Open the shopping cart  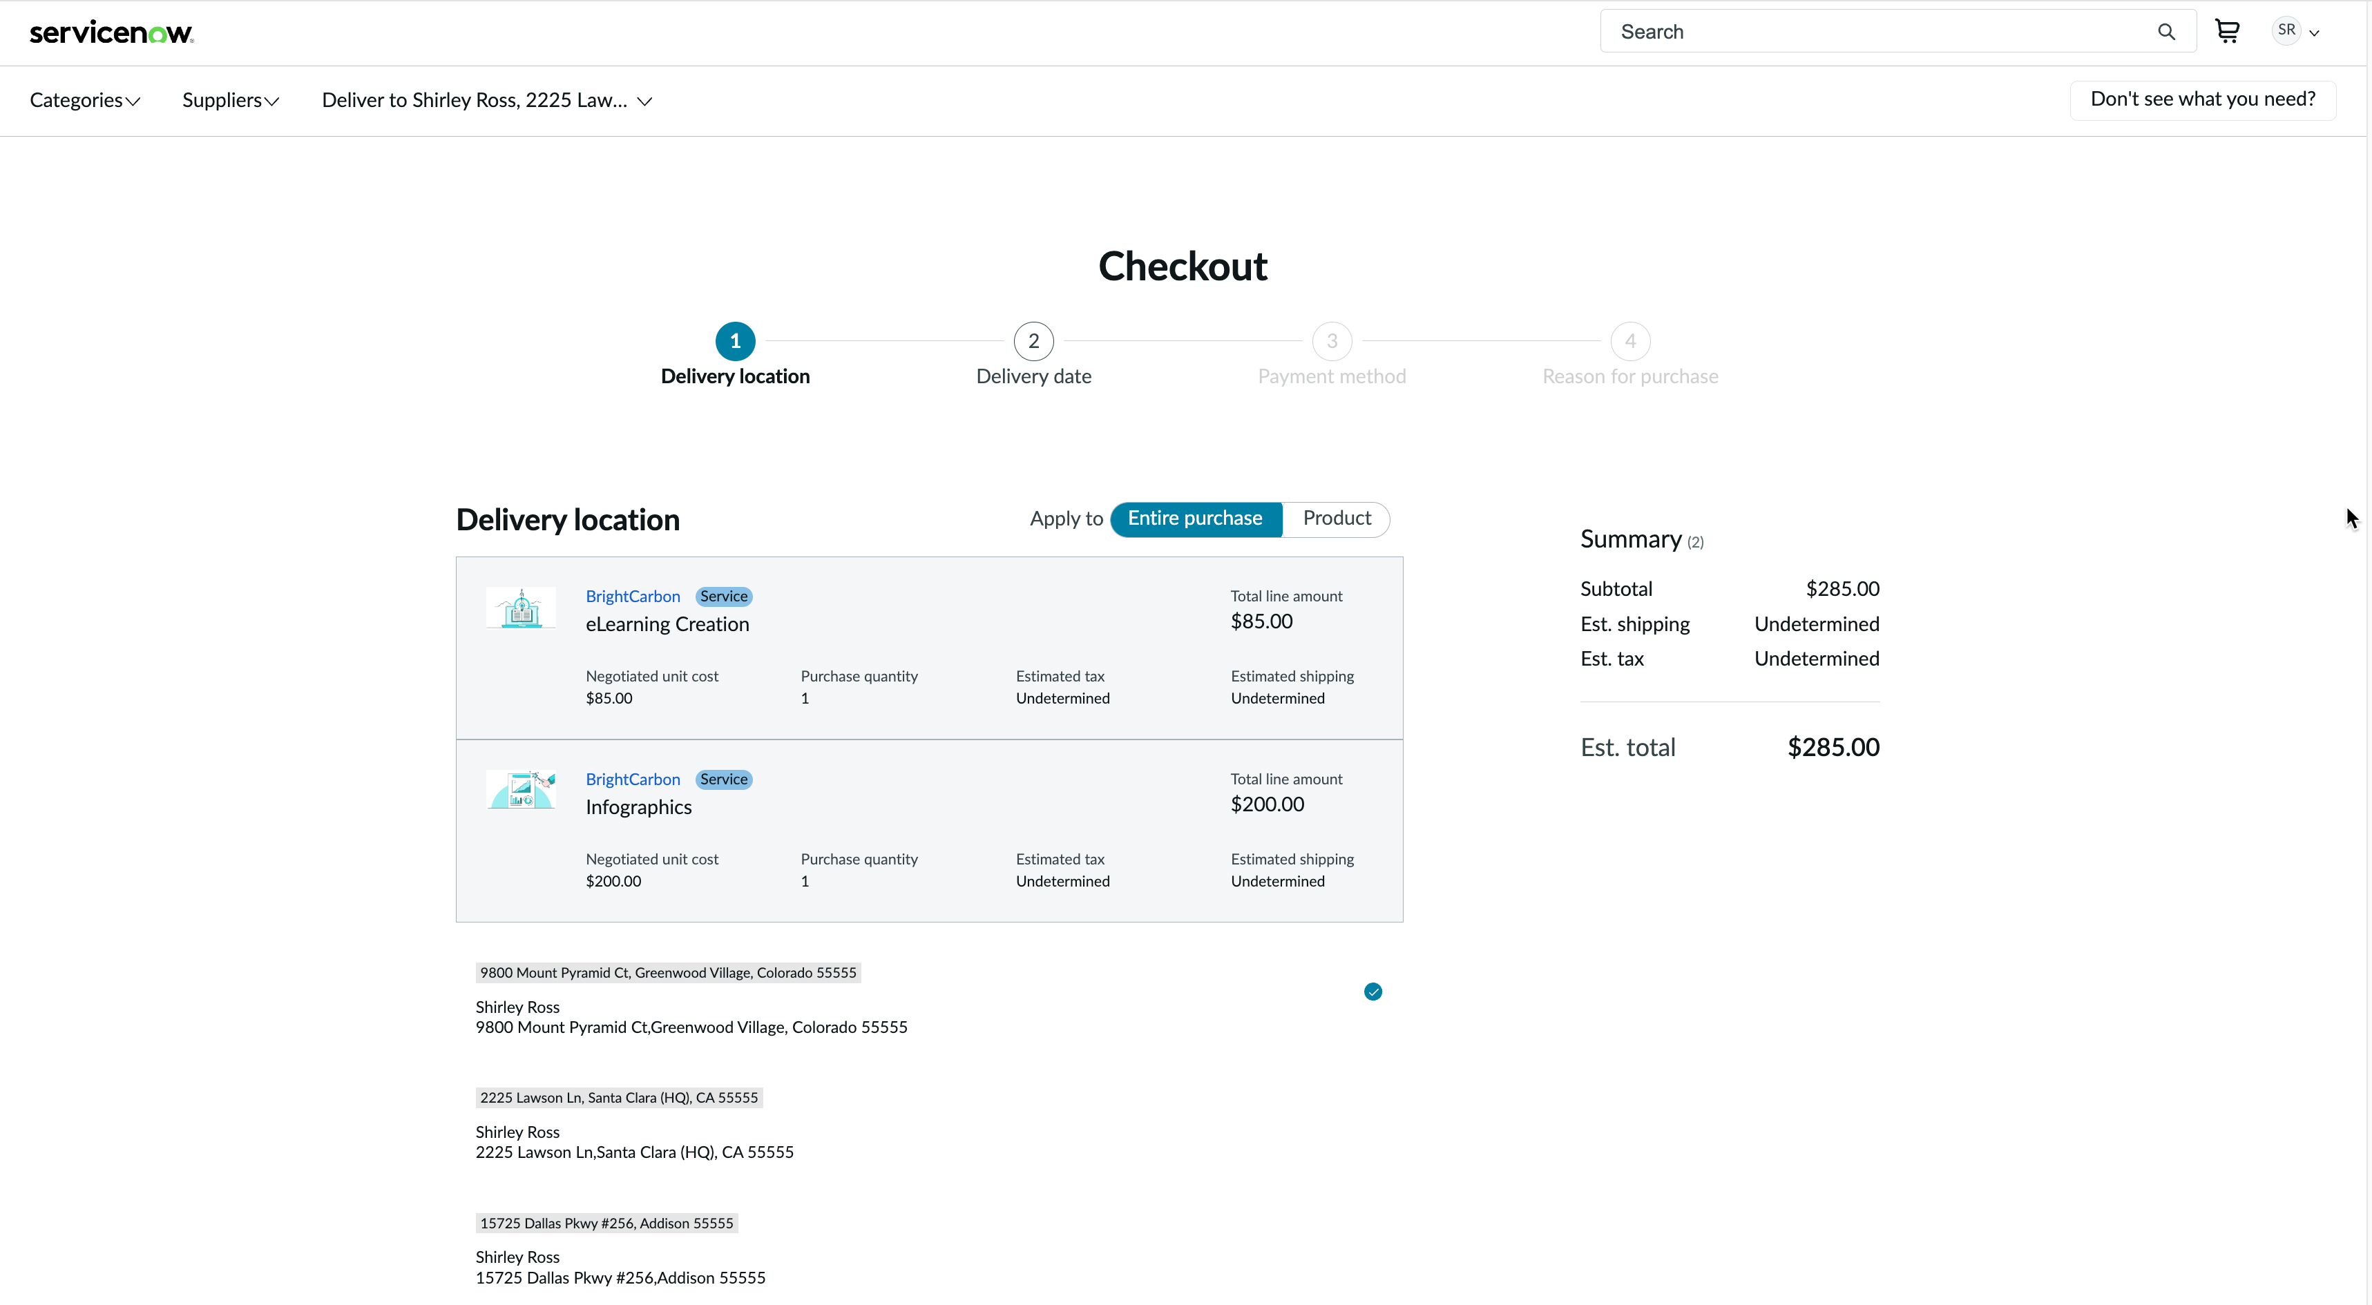[x=2226, y=31]
